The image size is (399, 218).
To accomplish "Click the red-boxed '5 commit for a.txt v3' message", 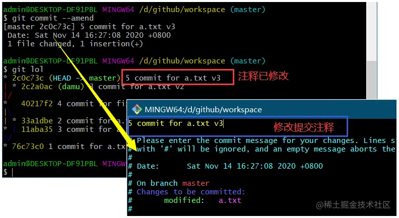I will click(x=173, y=78).
